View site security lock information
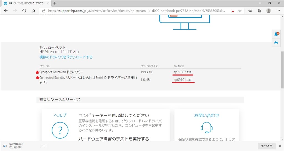 tap(44, 11)
